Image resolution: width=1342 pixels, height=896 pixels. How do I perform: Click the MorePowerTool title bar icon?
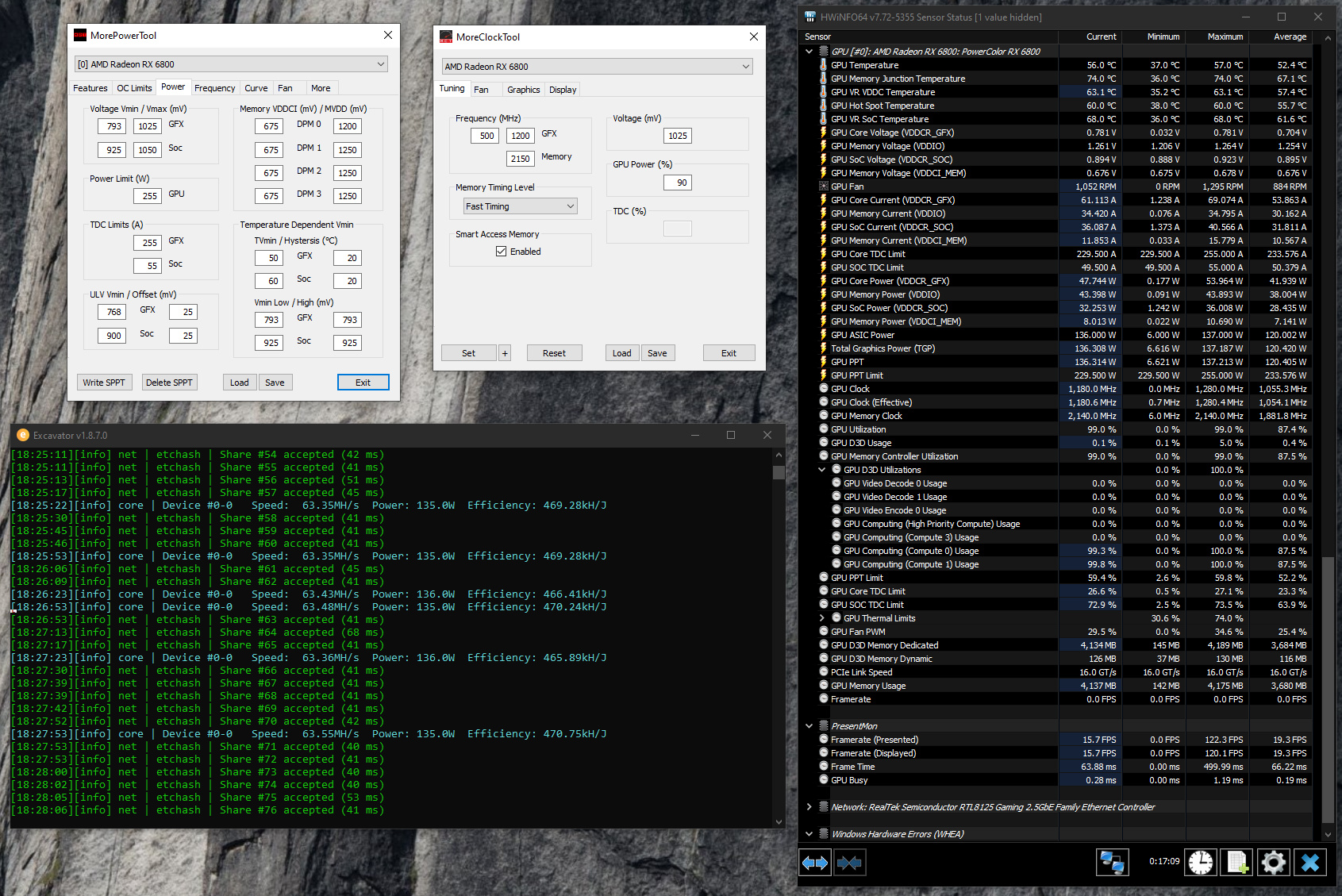tap(80, 35)
